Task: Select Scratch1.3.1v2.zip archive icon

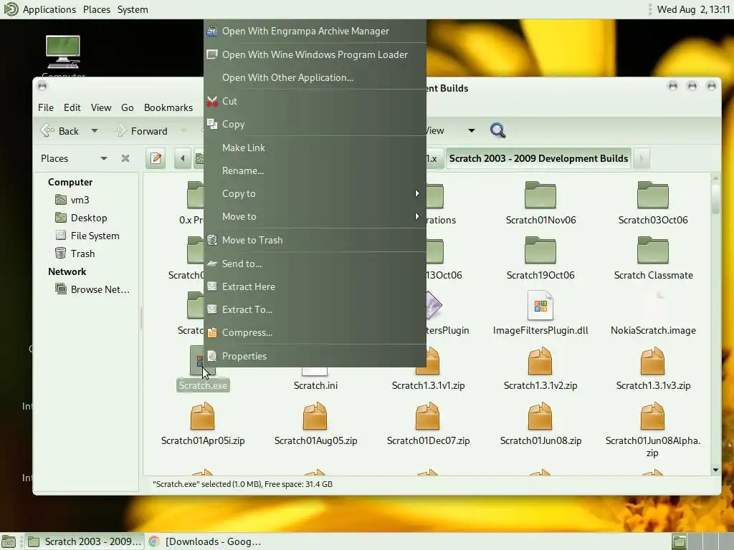Action: coord(540,361)
